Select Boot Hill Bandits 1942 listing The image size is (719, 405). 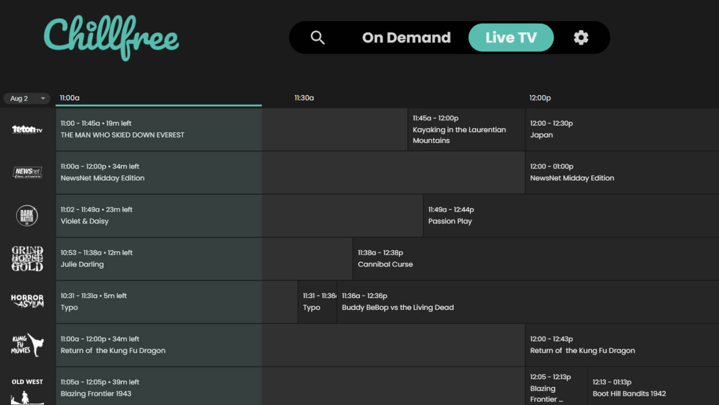[652, 388]
